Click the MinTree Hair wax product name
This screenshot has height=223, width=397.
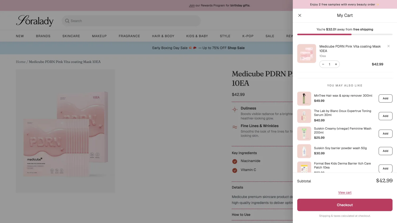coord(343,96)
